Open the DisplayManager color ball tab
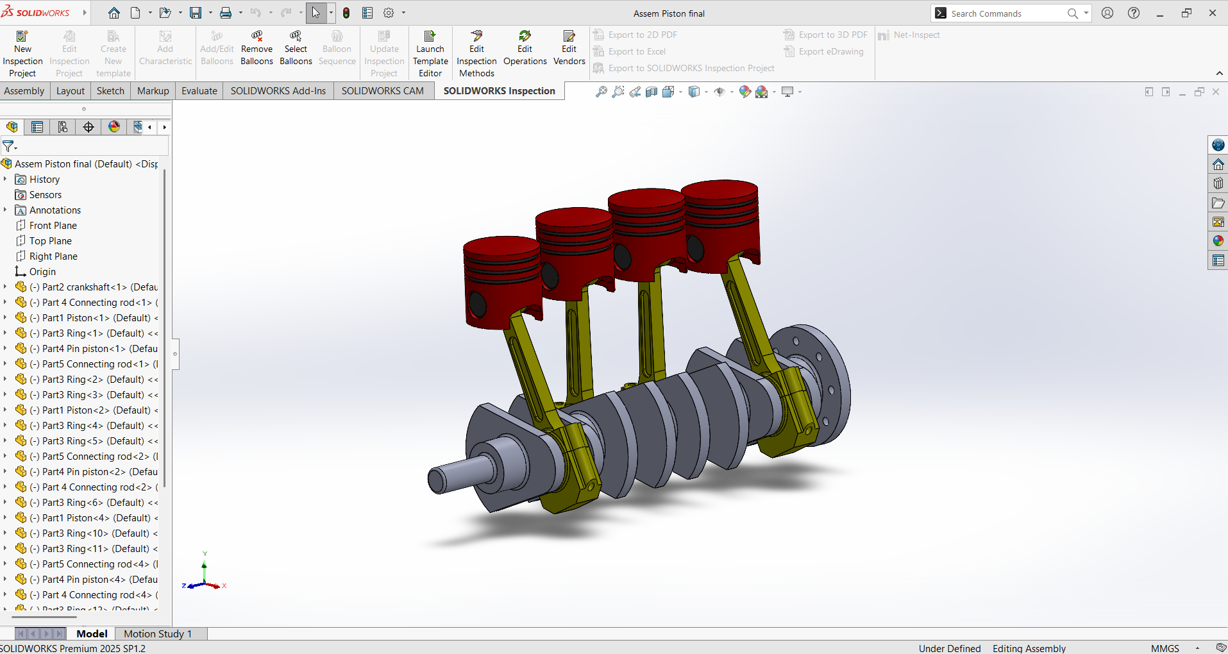Viewport: 1228px width, 654px height. pyautogui.click(x=114, y=127)
